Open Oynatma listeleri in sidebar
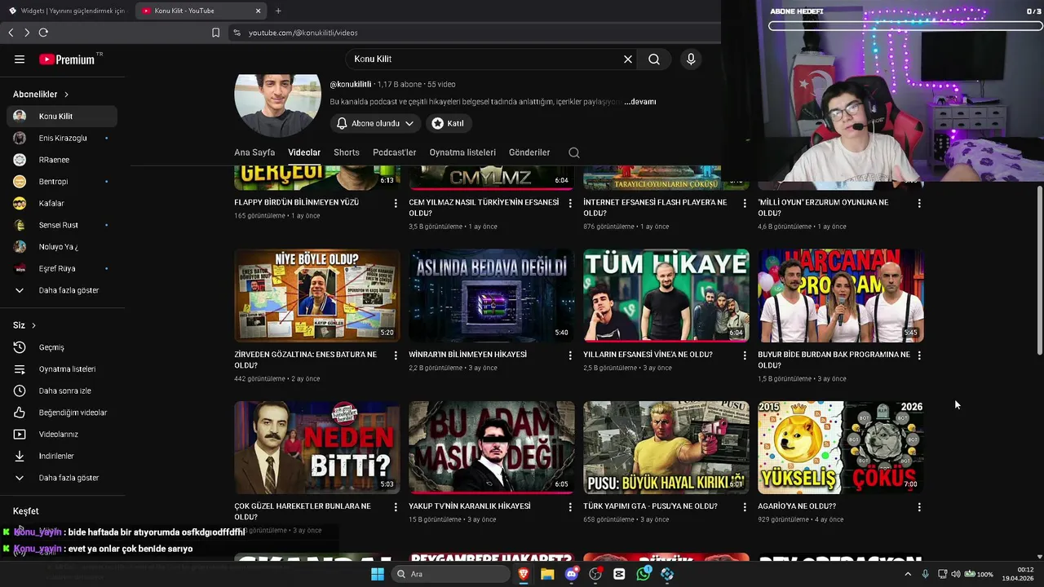Screen dimensions: 1044x587 [62, 369]
